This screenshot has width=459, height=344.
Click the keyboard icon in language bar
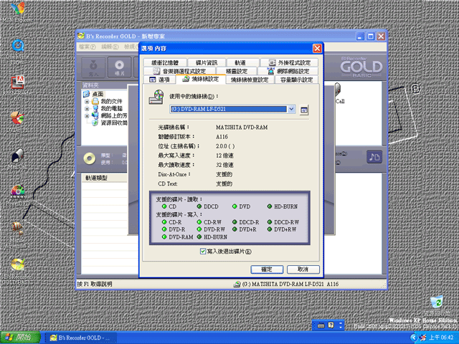pos(321,325)
